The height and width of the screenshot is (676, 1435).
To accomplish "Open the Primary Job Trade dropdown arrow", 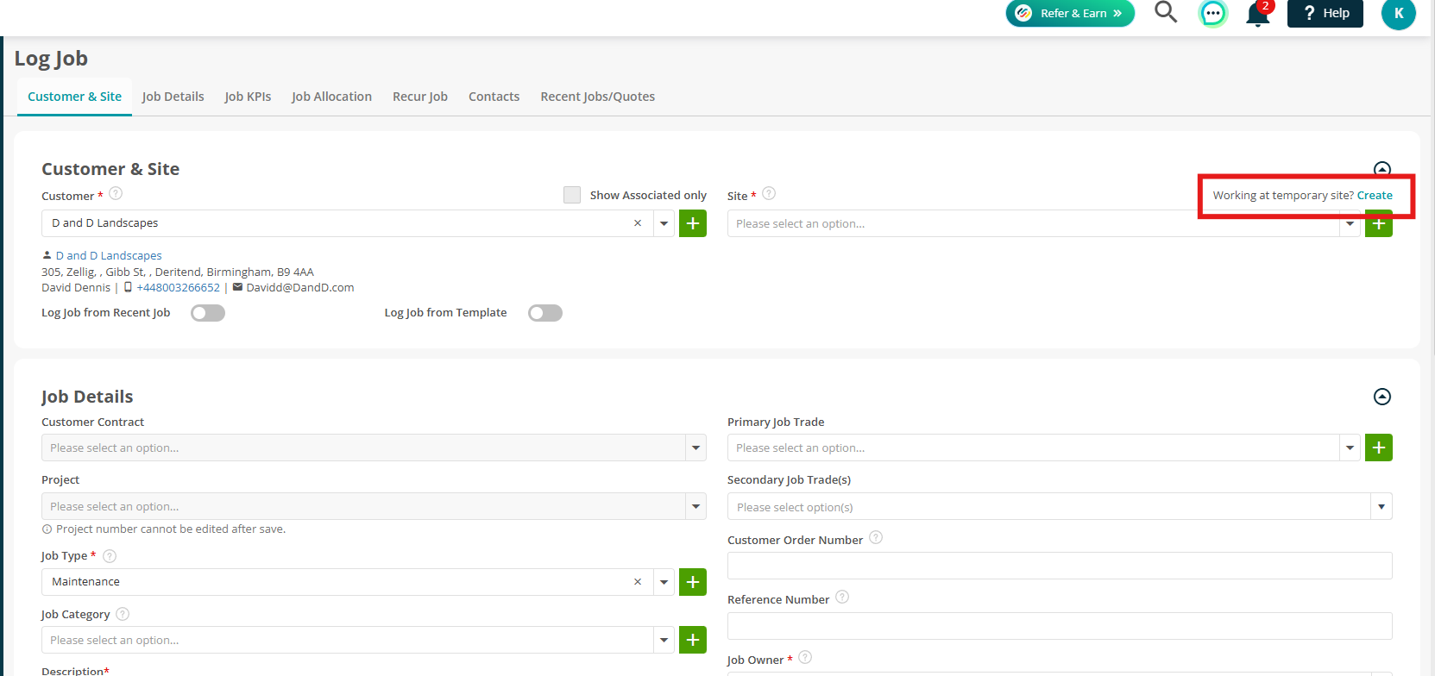I will coord(1350,448).
